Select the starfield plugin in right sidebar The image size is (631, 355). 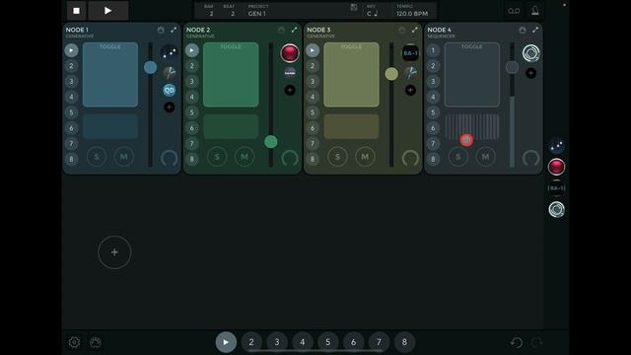point(556,146)
